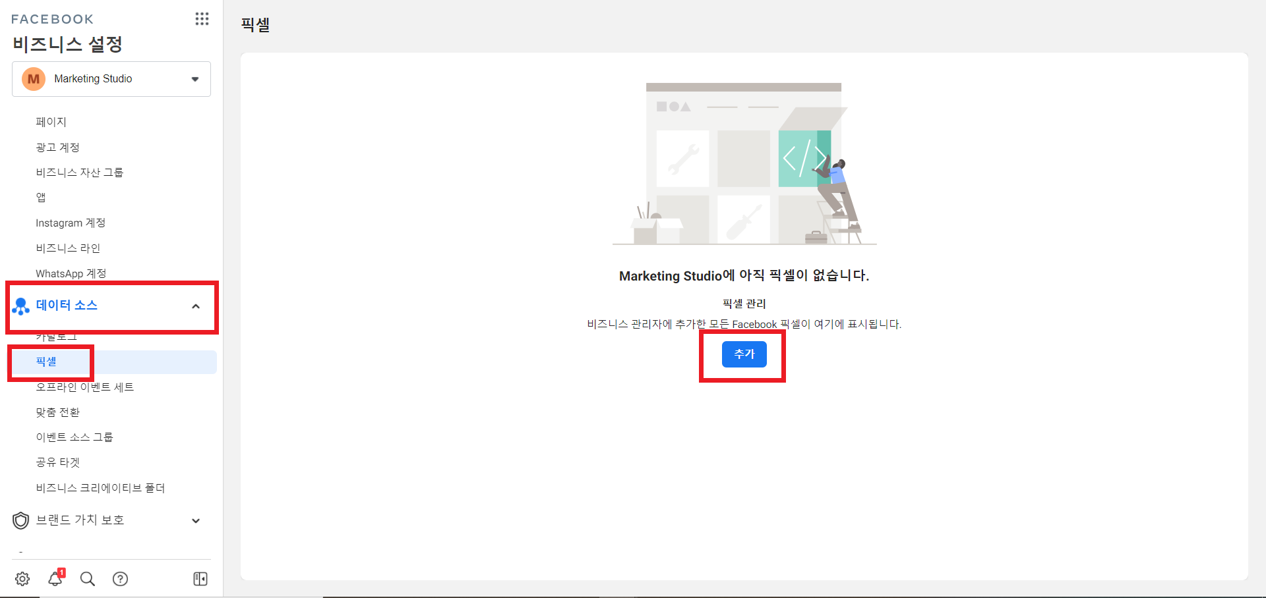Select 페이지 in the sidebar
Viewport: 1266px width, 598px height.
tap(51, 122)
